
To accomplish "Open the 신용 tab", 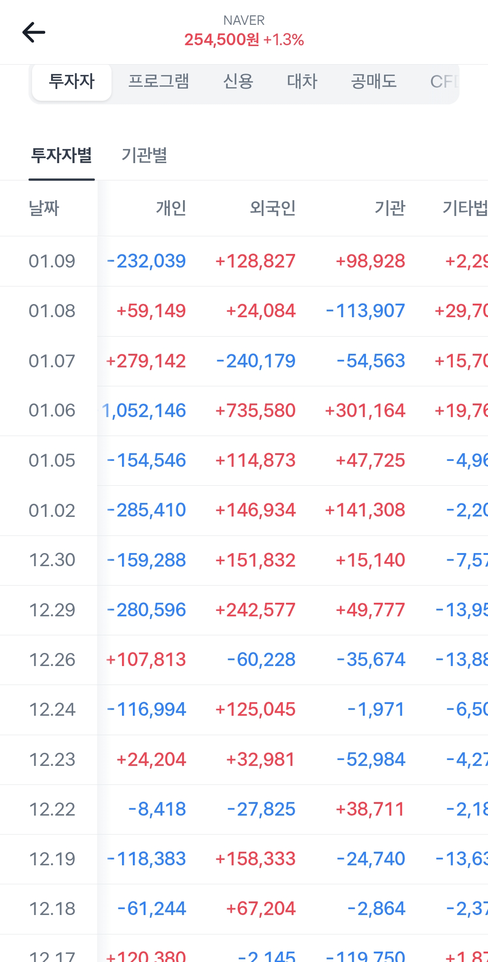I will pyautogui.click(x=238, y=82).
